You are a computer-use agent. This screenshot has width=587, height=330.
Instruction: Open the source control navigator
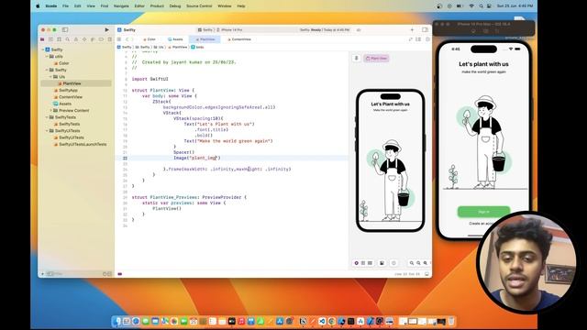(x=50, y=39)
